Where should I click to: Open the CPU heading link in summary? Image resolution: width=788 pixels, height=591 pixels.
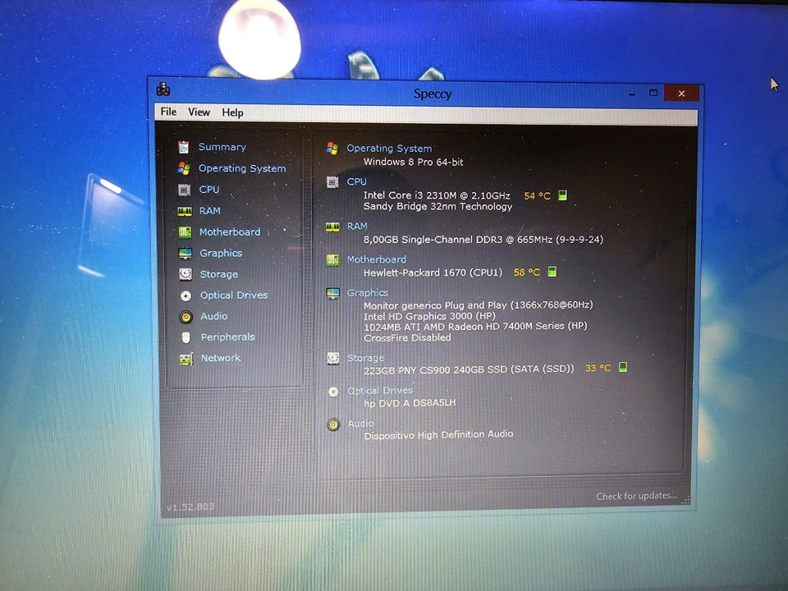coord(357,181)
